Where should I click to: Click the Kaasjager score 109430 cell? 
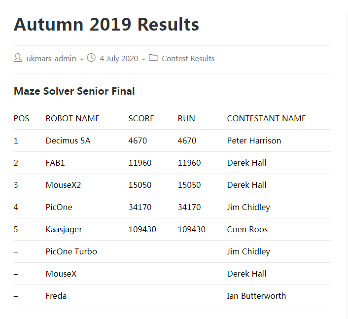[142, 229]
